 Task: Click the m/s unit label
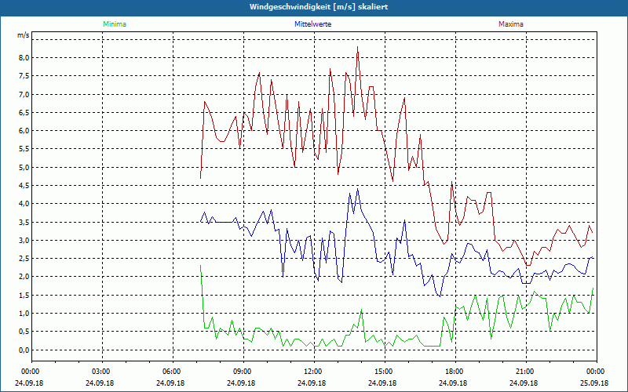pos(23,35)
